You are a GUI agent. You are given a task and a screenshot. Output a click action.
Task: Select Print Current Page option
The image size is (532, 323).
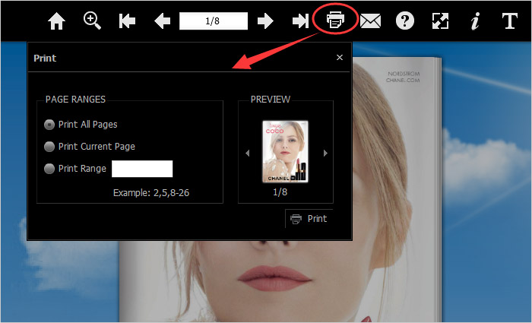pos(50,147)
